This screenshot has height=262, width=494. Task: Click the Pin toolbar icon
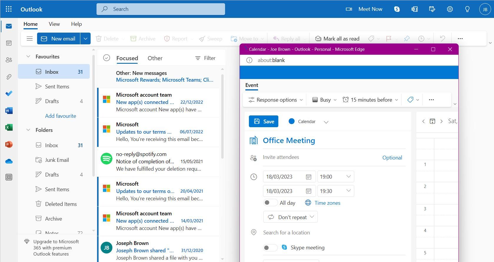tap(407, 38)
